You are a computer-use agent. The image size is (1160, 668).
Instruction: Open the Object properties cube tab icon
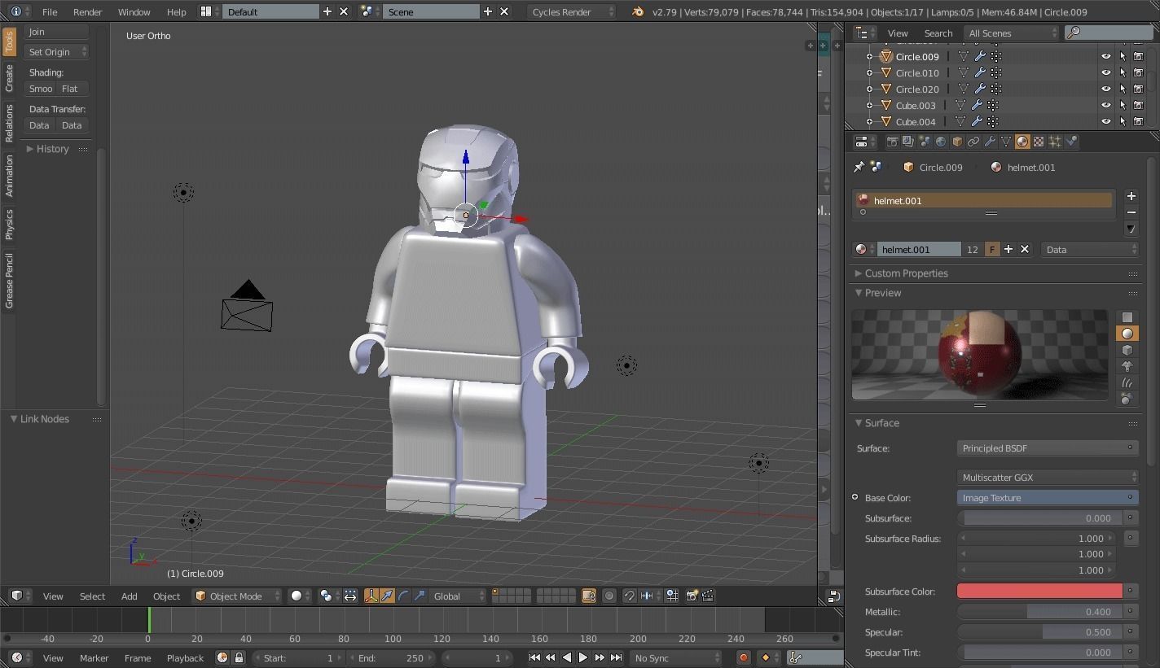pyautogui.click(x=956, y=142)
